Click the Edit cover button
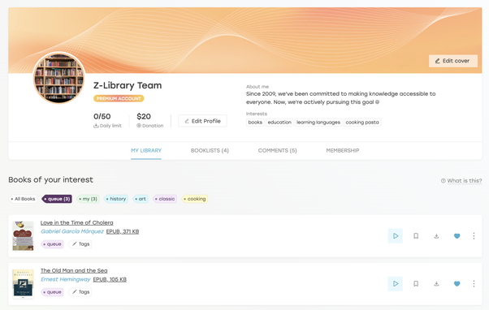 pyautogui.click(x=452, y=61)
